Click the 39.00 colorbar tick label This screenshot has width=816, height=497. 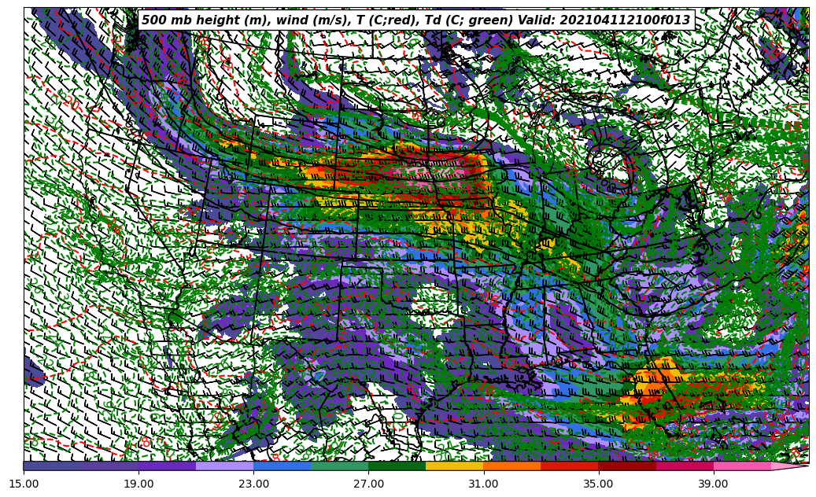click(x=714, y=484)
